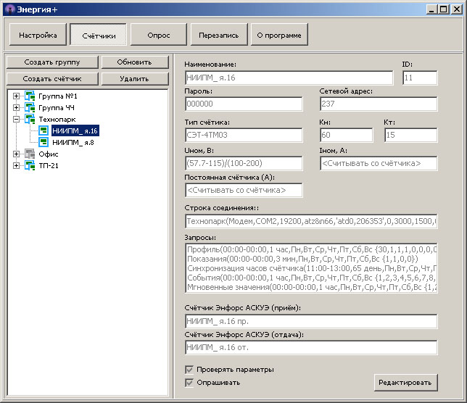Select the НИИПМ_ я.8 tree item

pos(73,142)
